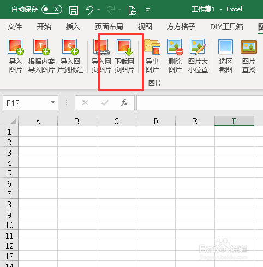Click 删除图片 delete picture icon
The width and height of the screenshot is (263, 267).
click(x=175, y=56)
